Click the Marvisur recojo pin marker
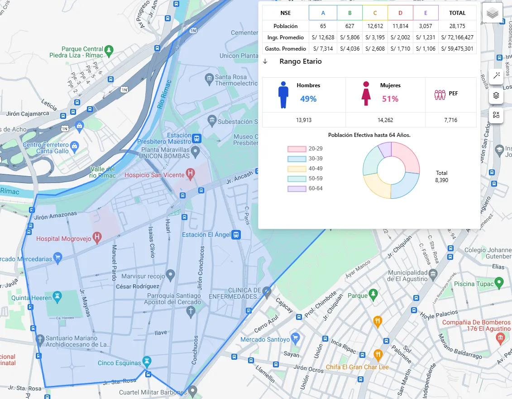Image resolution: width=512 pixels, height=399 pixels. pos(170,276)
